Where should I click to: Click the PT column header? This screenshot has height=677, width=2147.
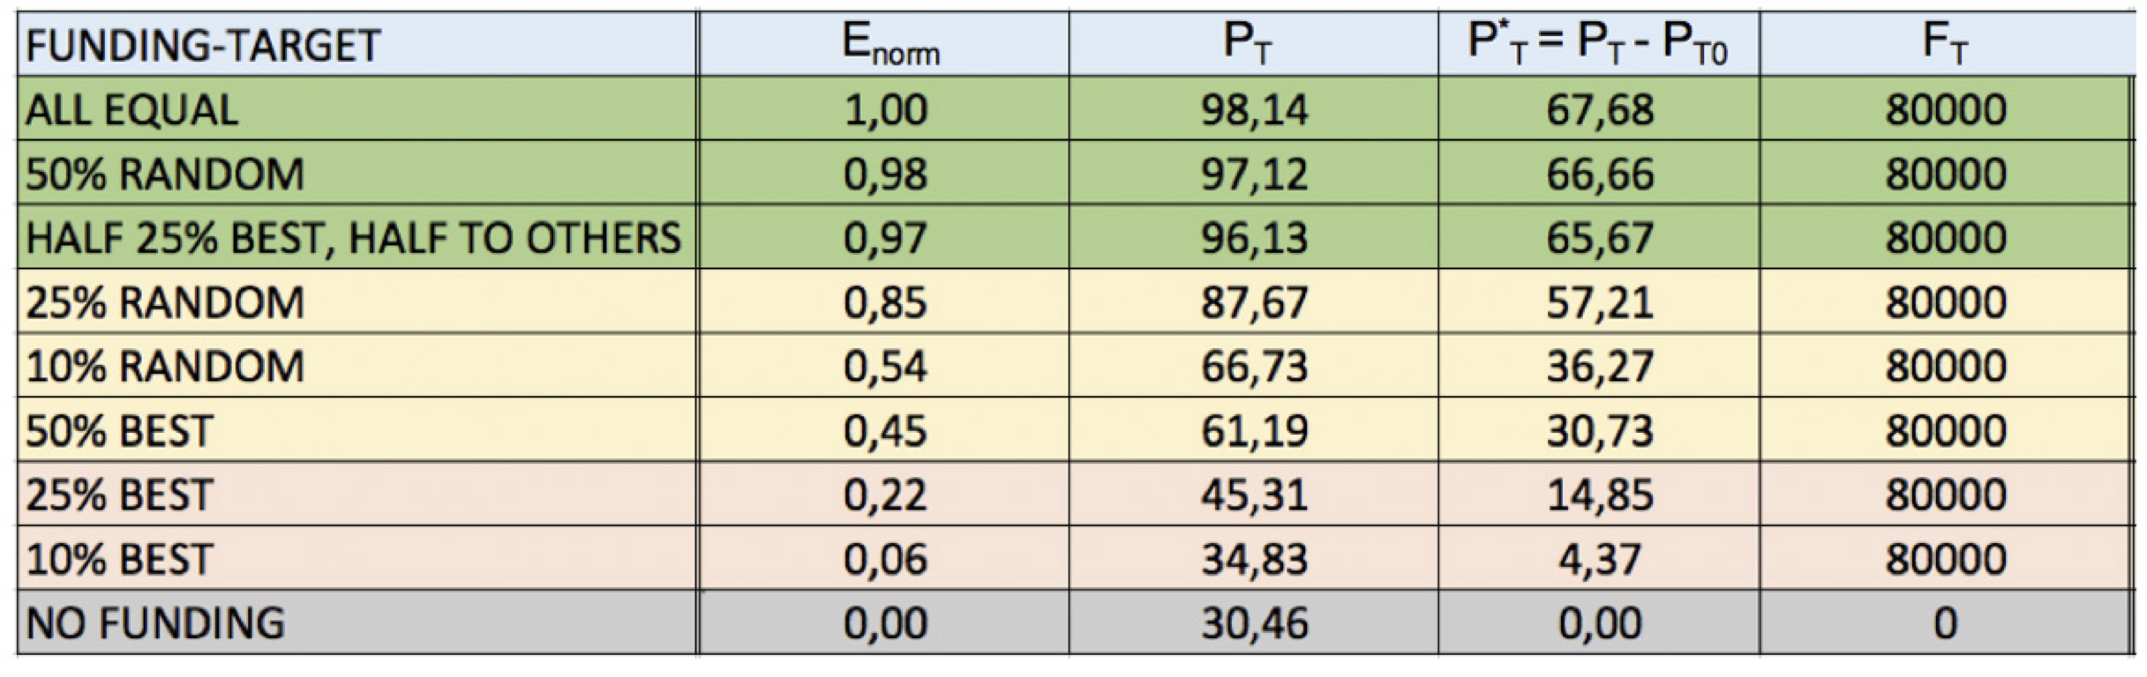point(1247,43)
